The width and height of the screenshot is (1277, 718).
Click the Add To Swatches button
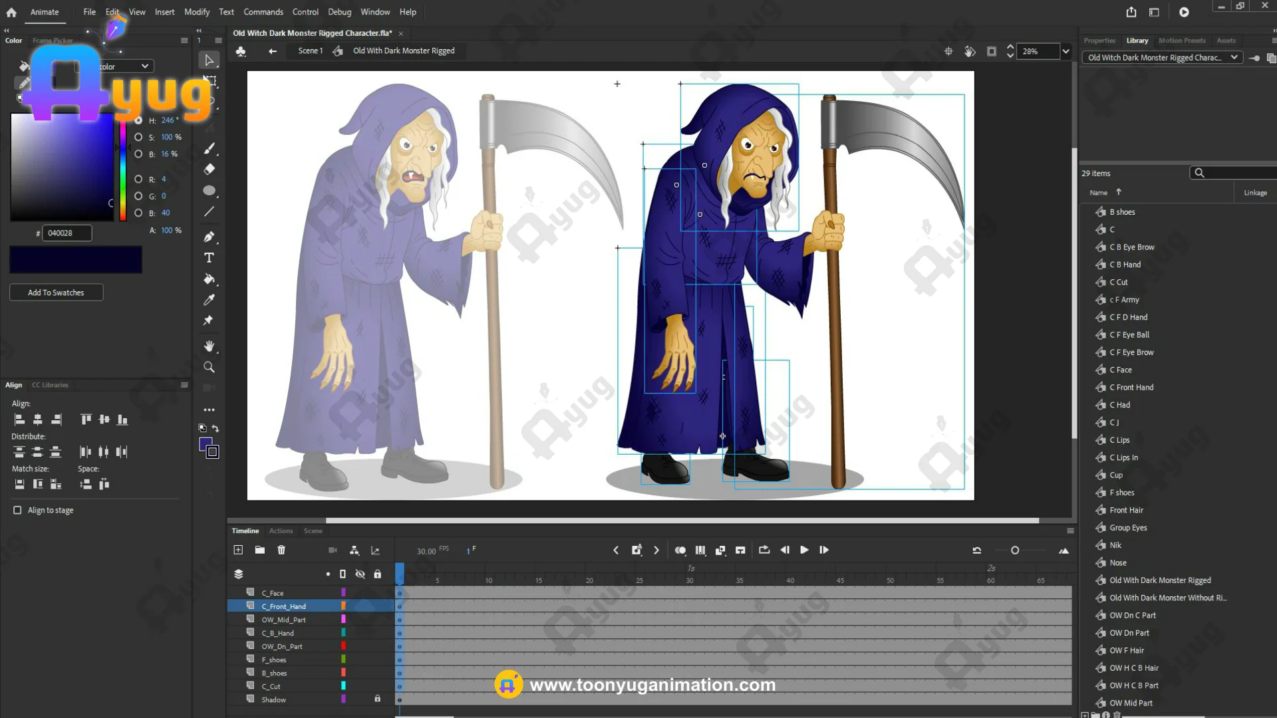(x=56, y=293)
